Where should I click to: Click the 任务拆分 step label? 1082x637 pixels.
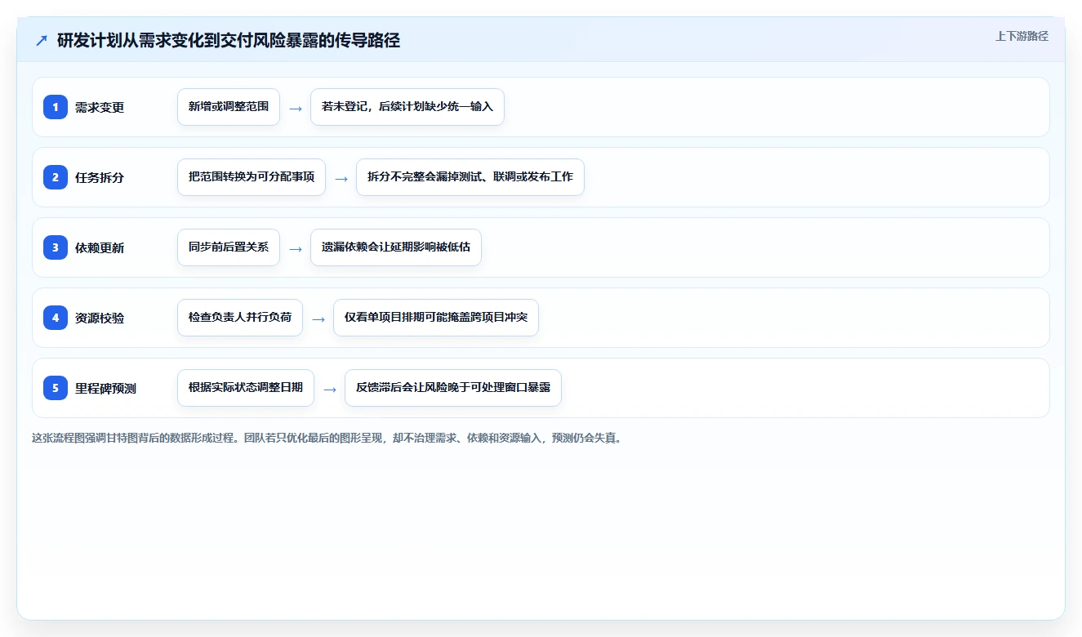[x=100, y=177]
